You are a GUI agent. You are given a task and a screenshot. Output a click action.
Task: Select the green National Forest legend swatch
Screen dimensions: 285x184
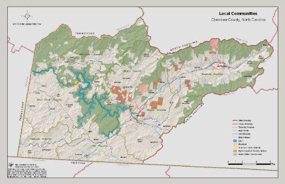[x=235, y=155]
